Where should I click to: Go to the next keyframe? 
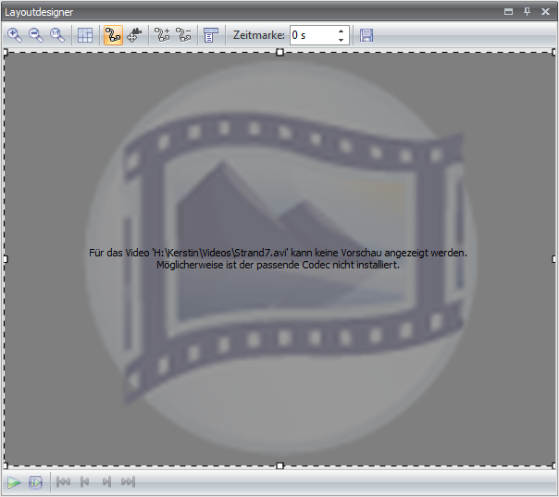[106, 482]
